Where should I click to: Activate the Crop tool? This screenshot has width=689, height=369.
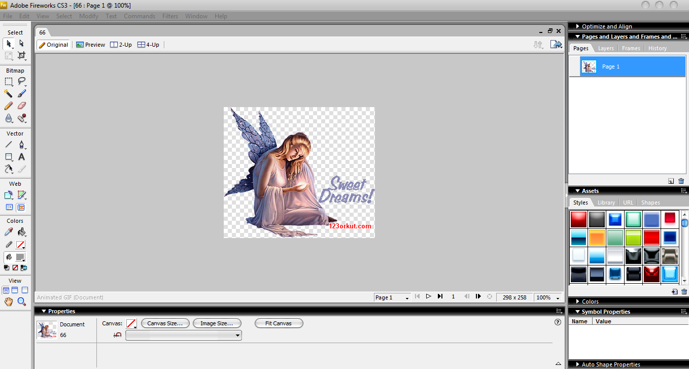click(22, 55)
